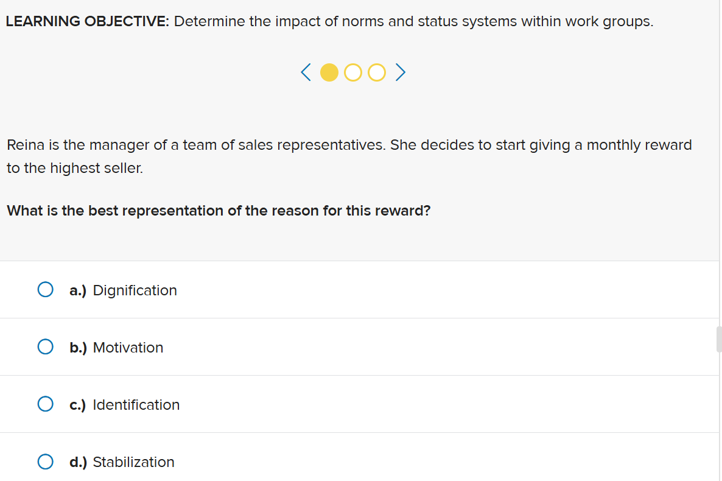This screenshot has height=481, width=722.
Task: Select radio button for answer c.) Identification
Action: point(45,404)
